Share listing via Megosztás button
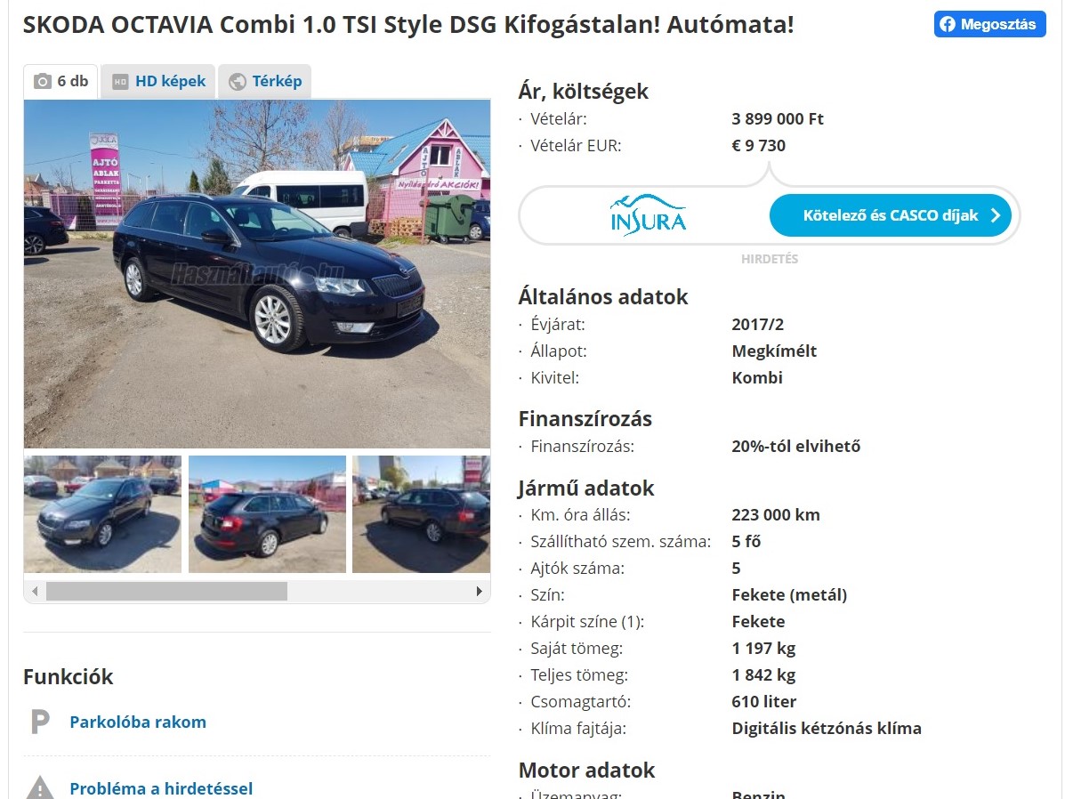 pyautogui.click(x=989, y=24)
